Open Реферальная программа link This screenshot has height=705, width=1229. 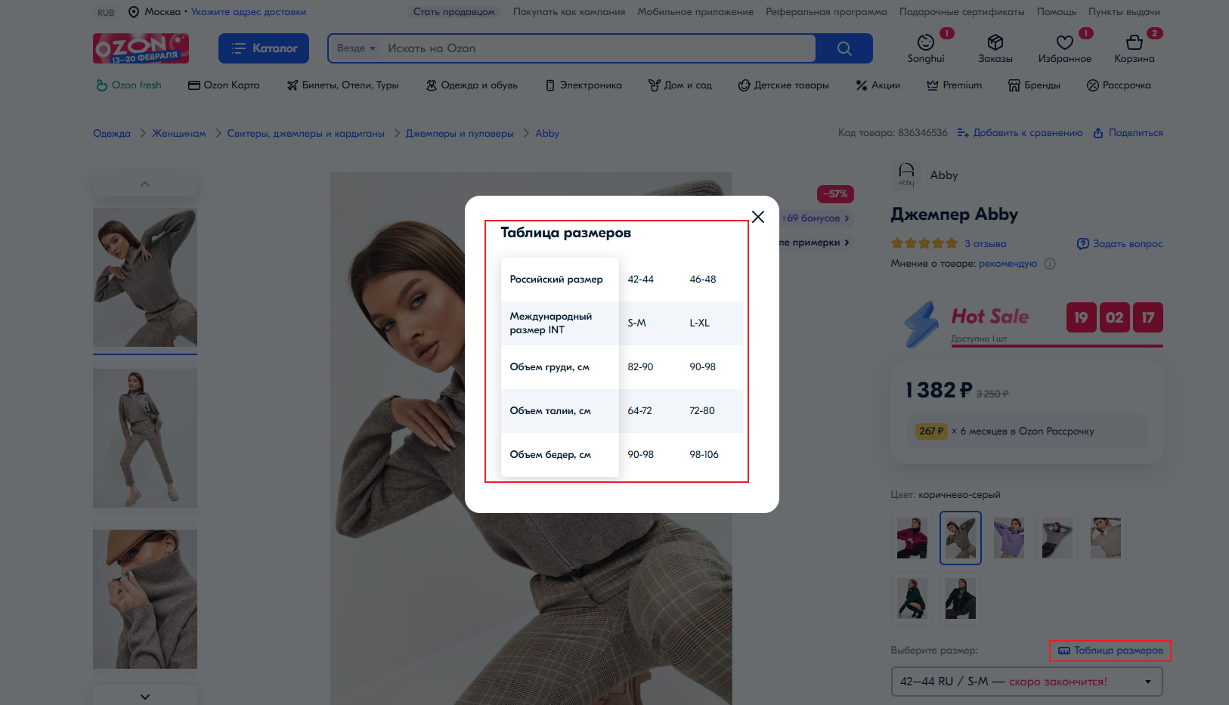826,12
